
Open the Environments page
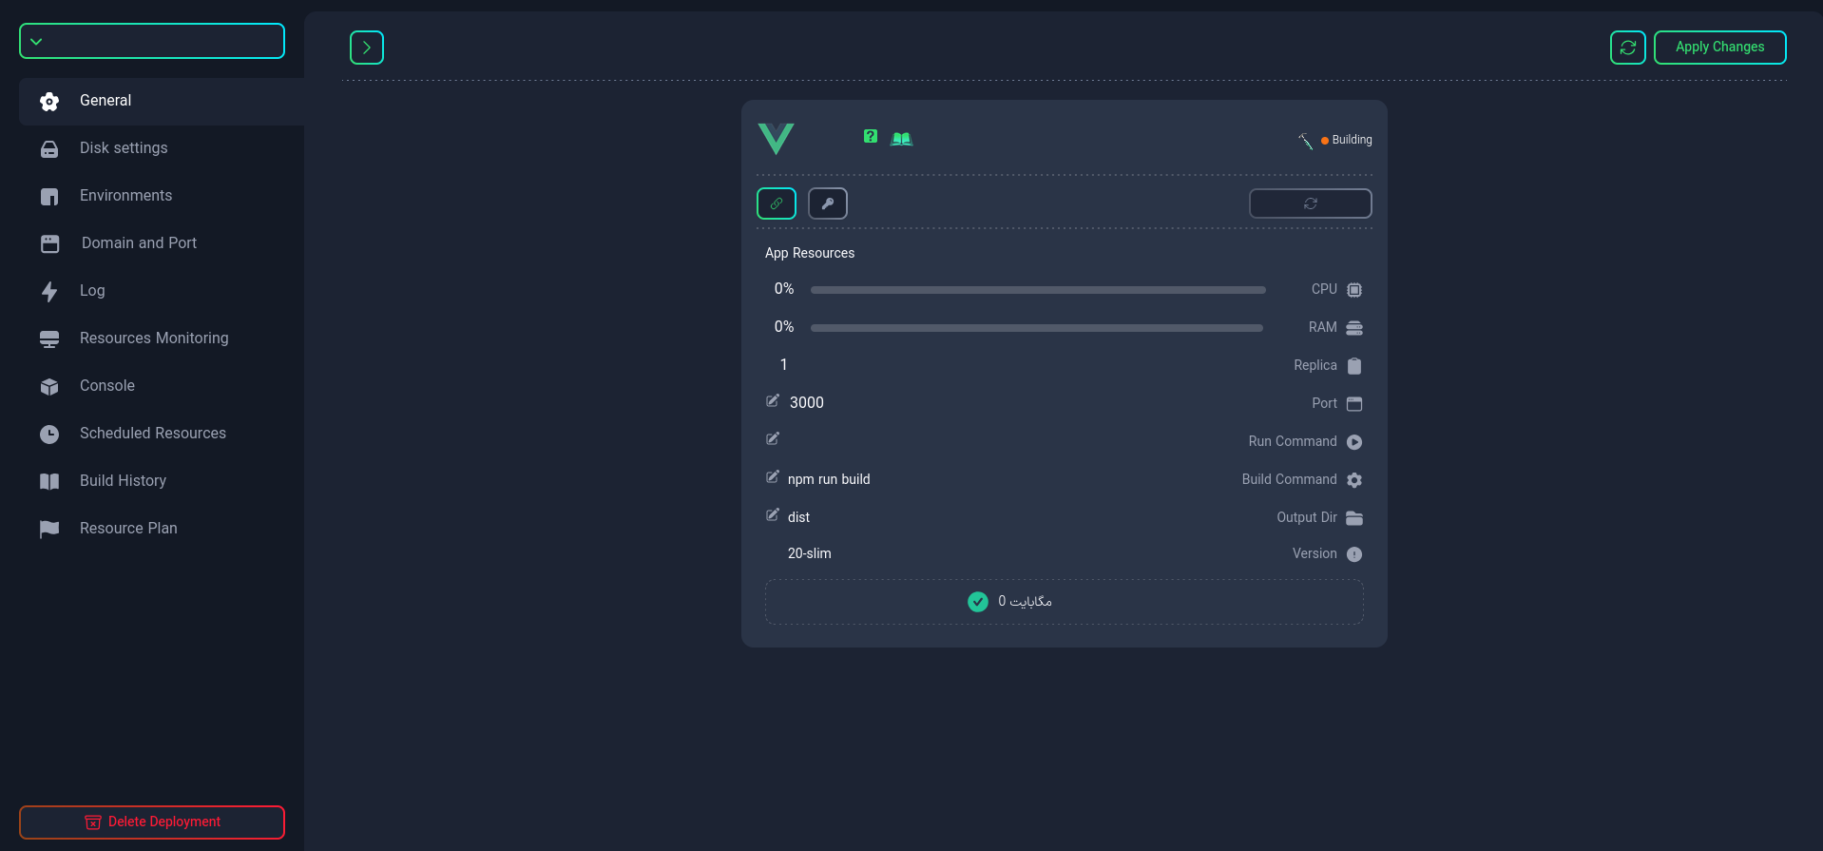tap(162, 196)
